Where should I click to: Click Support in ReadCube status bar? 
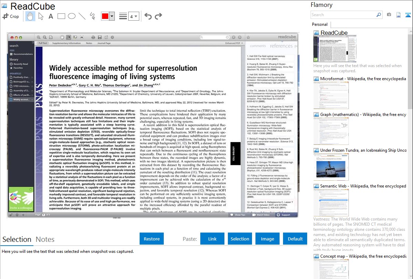pos(283,215)
